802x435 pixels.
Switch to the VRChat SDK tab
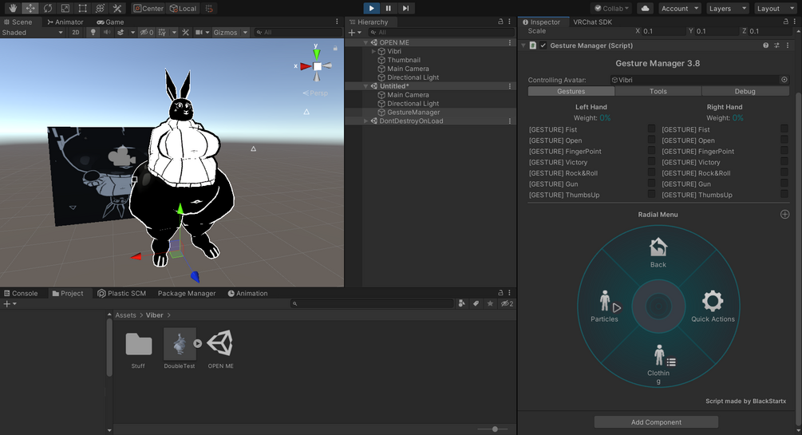coord(592,22)
